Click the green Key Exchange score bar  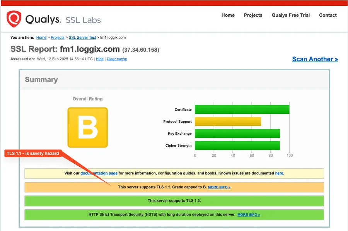click(237, 133)
